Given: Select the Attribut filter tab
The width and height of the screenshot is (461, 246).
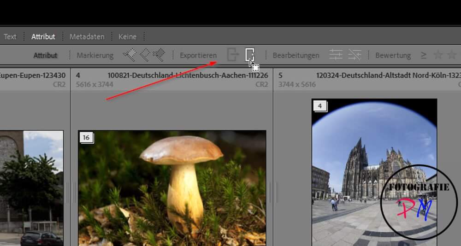Looking at the screenshot, I should 43,37.
